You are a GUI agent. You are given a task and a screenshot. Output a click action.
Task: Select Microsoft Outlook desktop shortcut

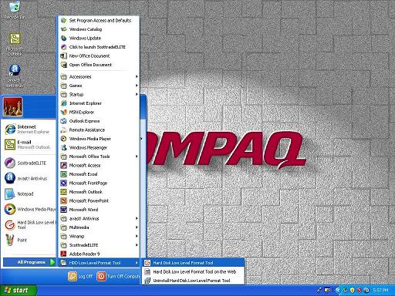15,44
